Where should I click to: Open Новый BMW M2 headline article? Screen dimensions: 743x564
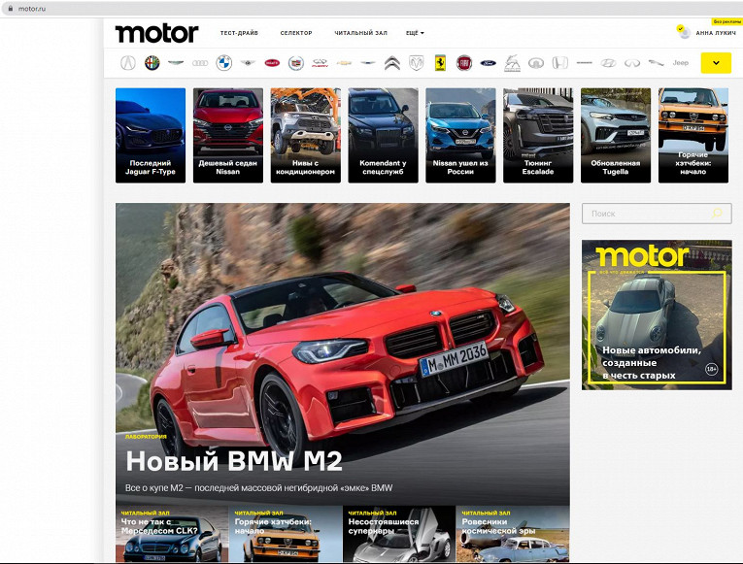(x=234, y=461)
